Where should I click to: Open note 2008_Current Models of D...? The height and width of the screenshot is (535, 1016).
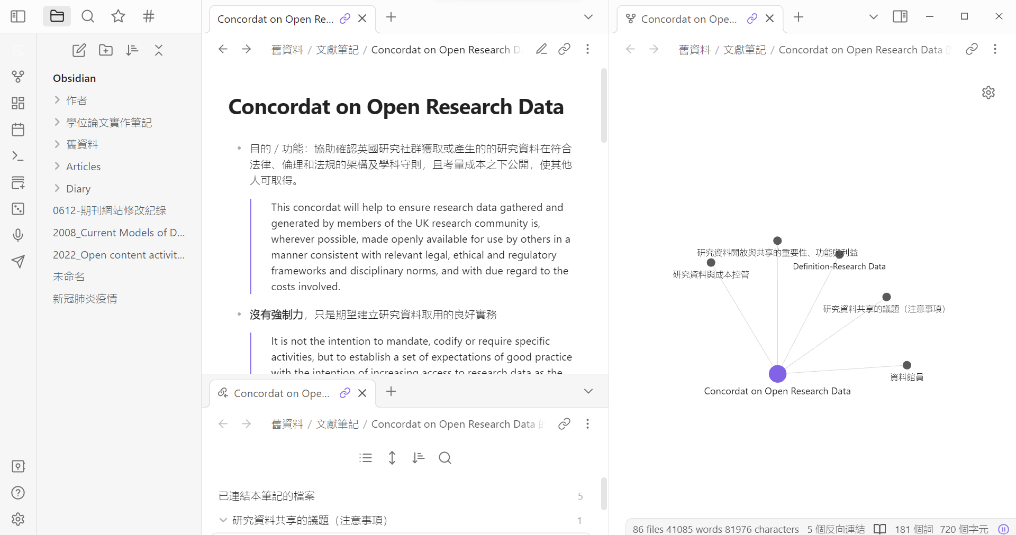[119, 233]
